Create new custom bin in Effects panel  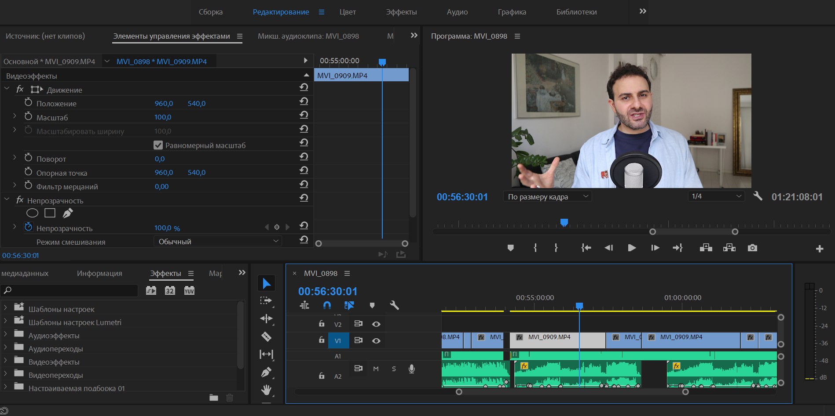(214, 398)
